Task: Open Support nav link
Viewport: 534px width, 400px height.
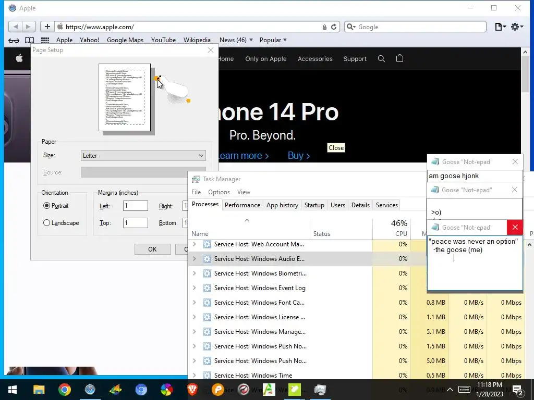Action: tap(355, 59)
